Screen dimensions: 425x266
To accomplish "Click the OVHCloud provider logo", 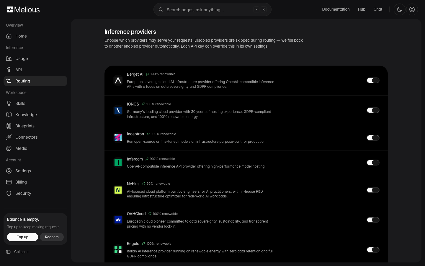I will 118,220.
